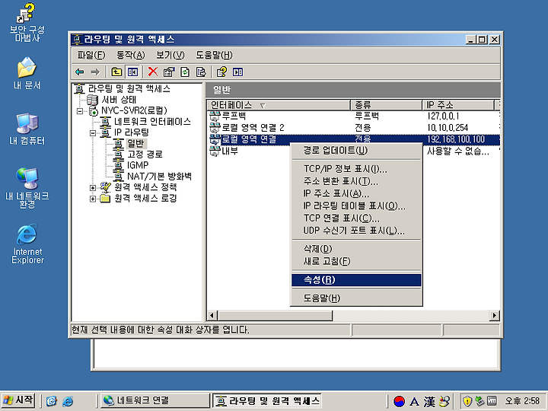Open the 도움말(H) menu bar item

(214, 56)
